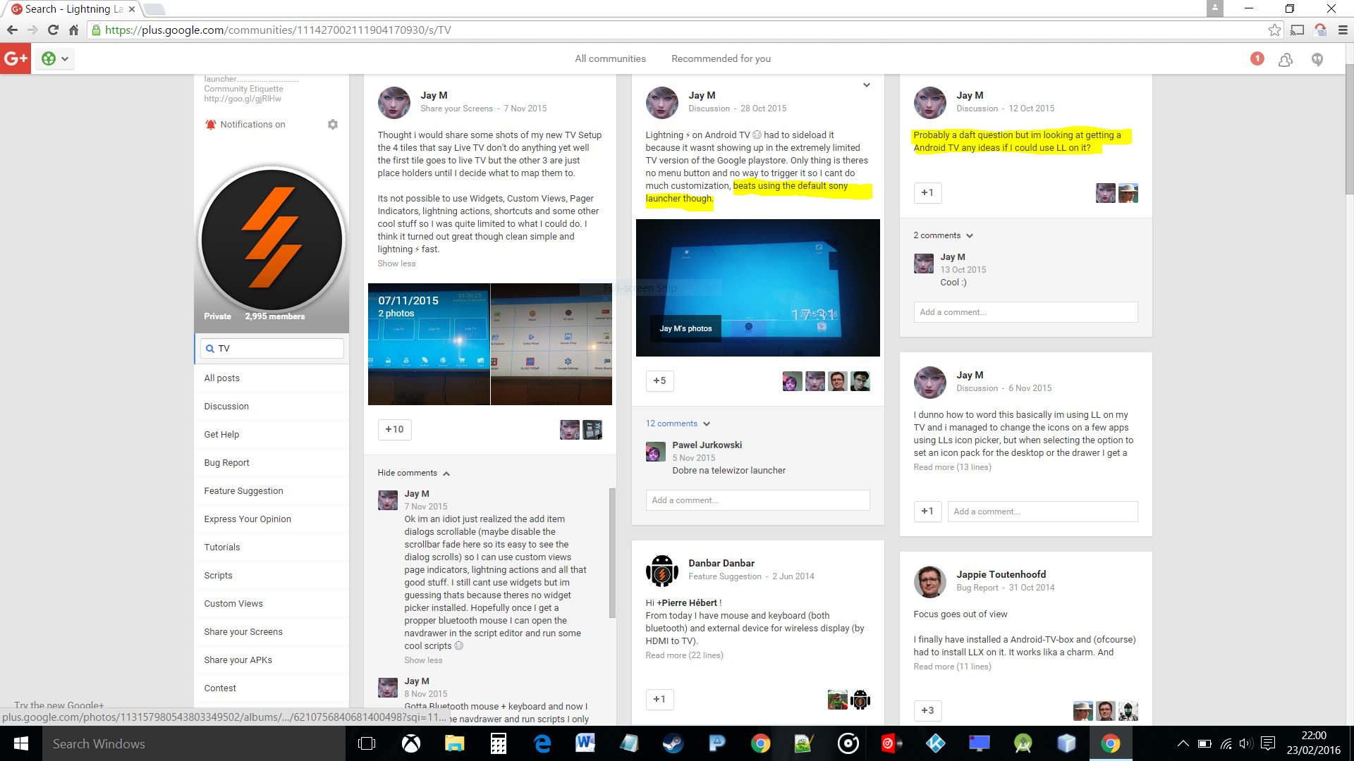Switch to Recommended for you tab
This screenshot has height=761, width=1354.
[721, 58]
